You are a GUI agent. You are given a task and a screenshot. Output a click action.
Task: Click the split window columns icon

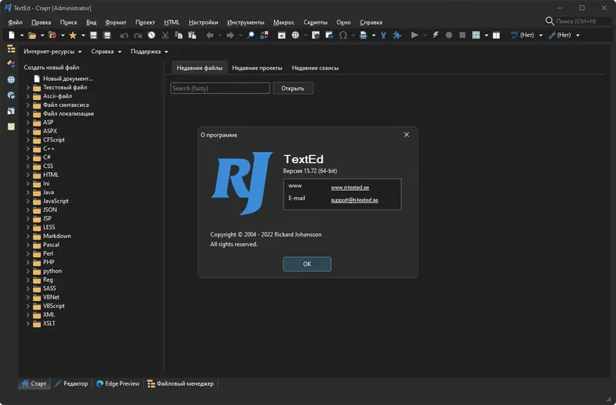point(496,35)
